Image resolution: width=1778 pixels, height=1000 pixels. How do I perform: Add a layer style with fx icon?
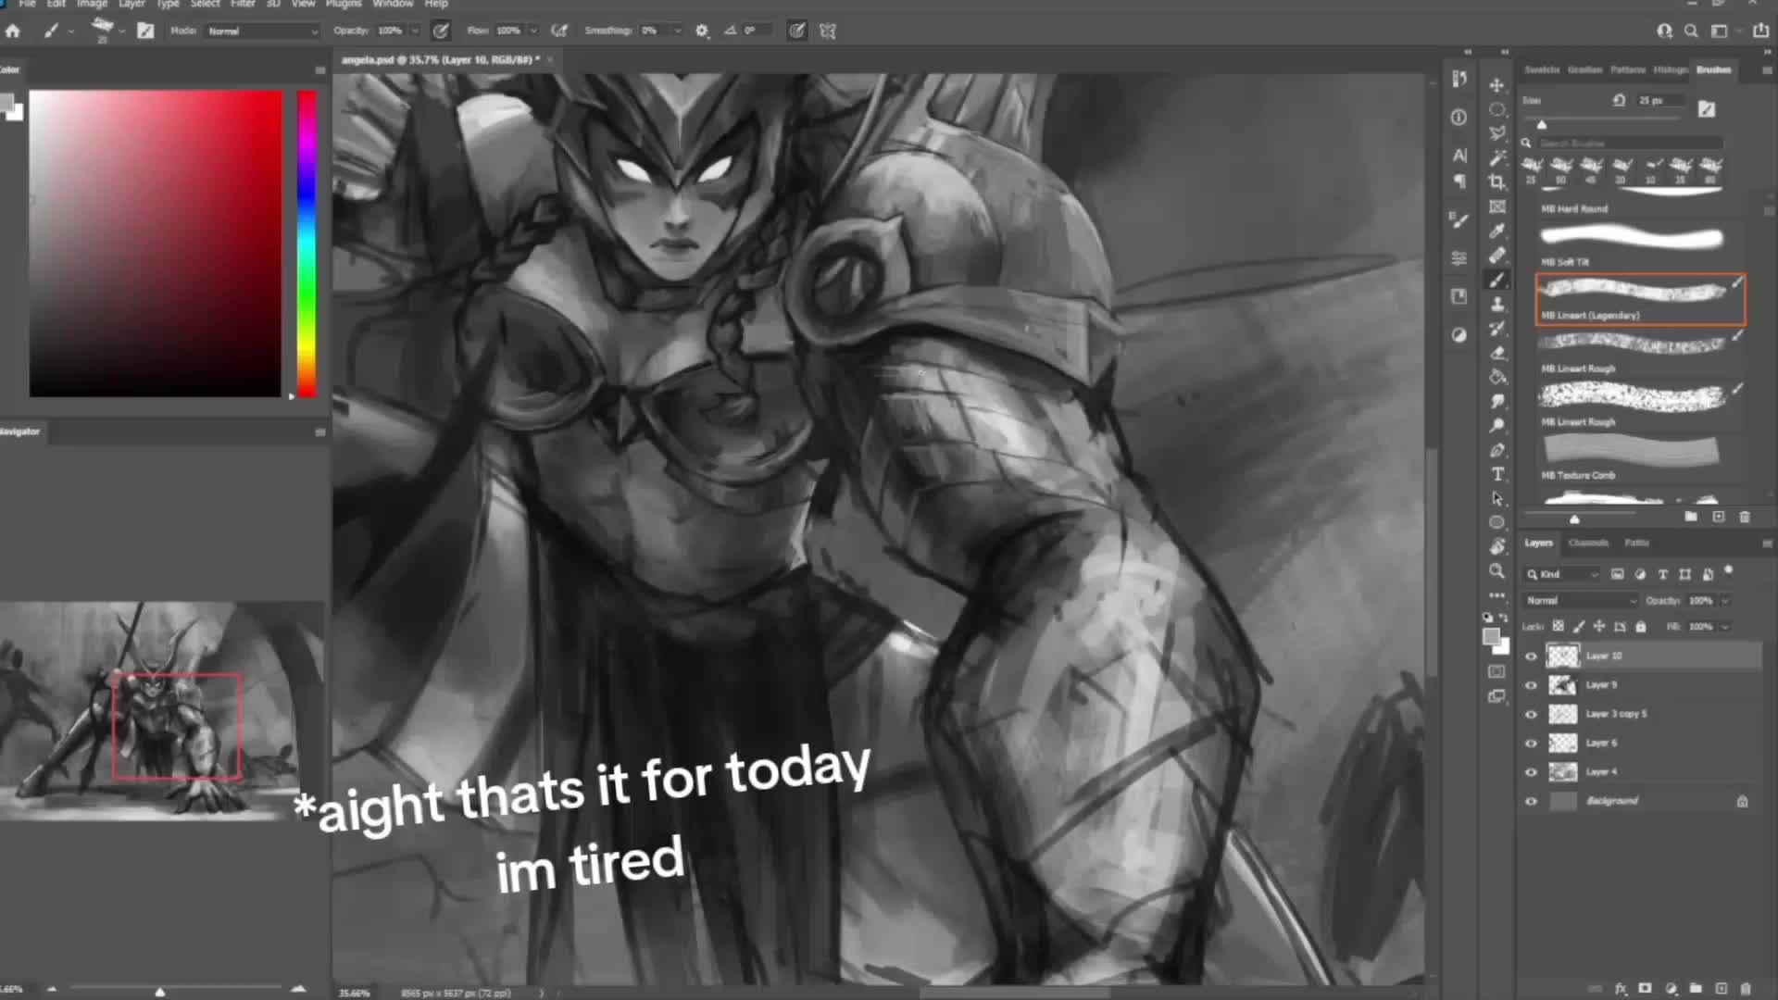[1621, 988]
